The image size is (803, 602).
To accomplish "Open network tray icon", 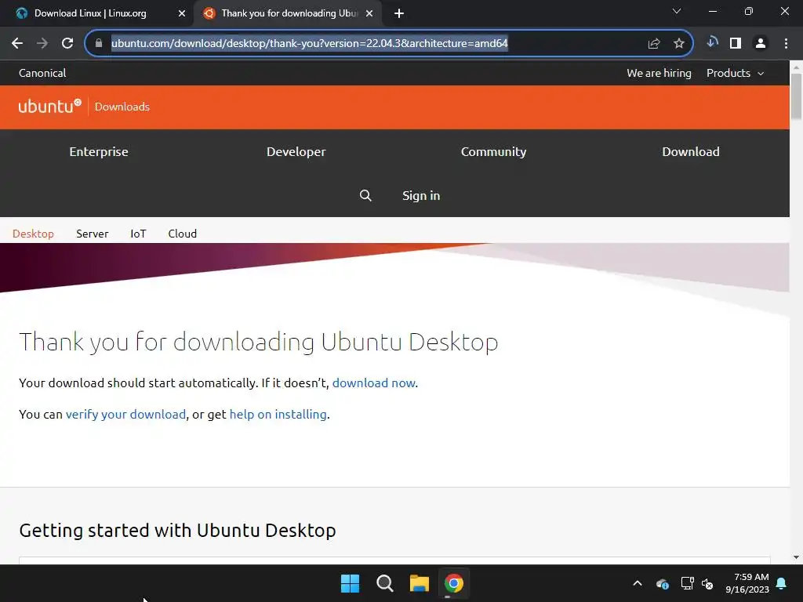I will tap(687, 583).
